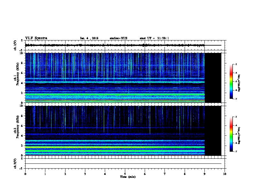Click the "-7" tick on ch.2 colorbar
The image size is (253, 195).
coord(235,151)
